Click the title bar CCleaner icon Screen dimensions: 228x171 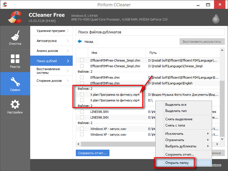(5, 5)
